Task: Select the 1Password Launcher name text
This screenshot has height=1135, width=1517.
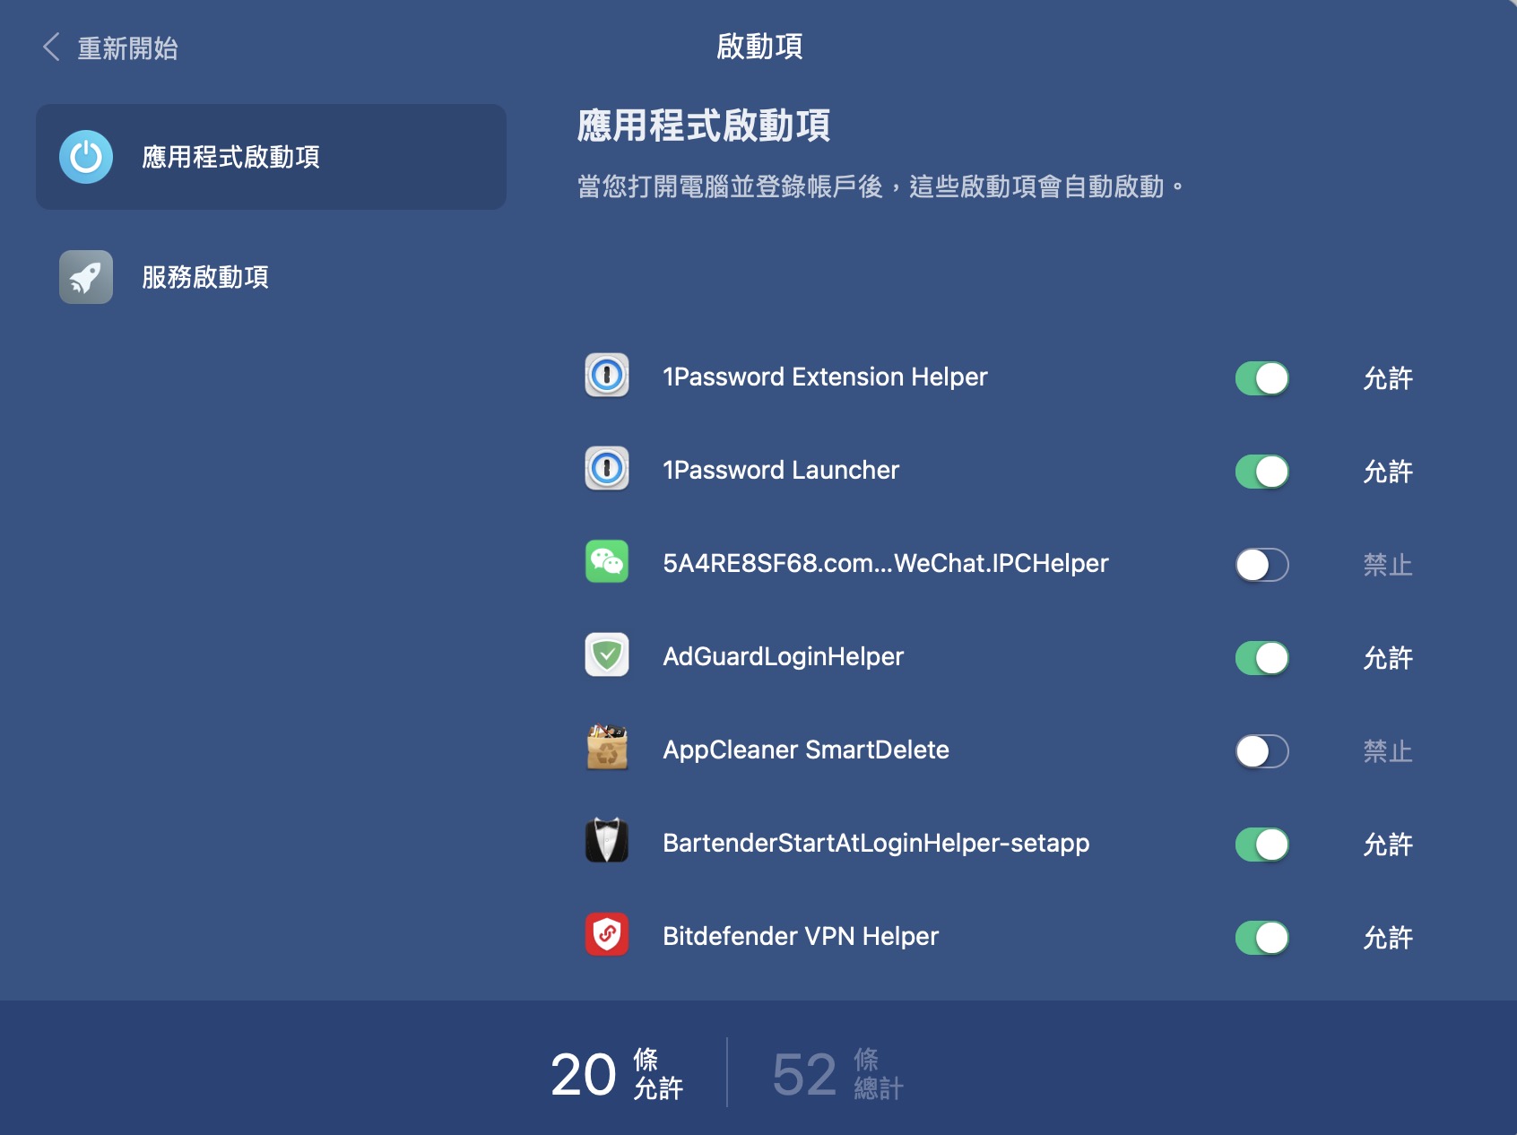Action: click(781, 470)
